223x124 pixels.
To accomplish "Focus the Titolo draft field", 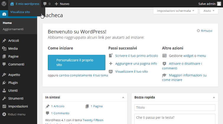I will pyautogui.click(x=175, y=108).
